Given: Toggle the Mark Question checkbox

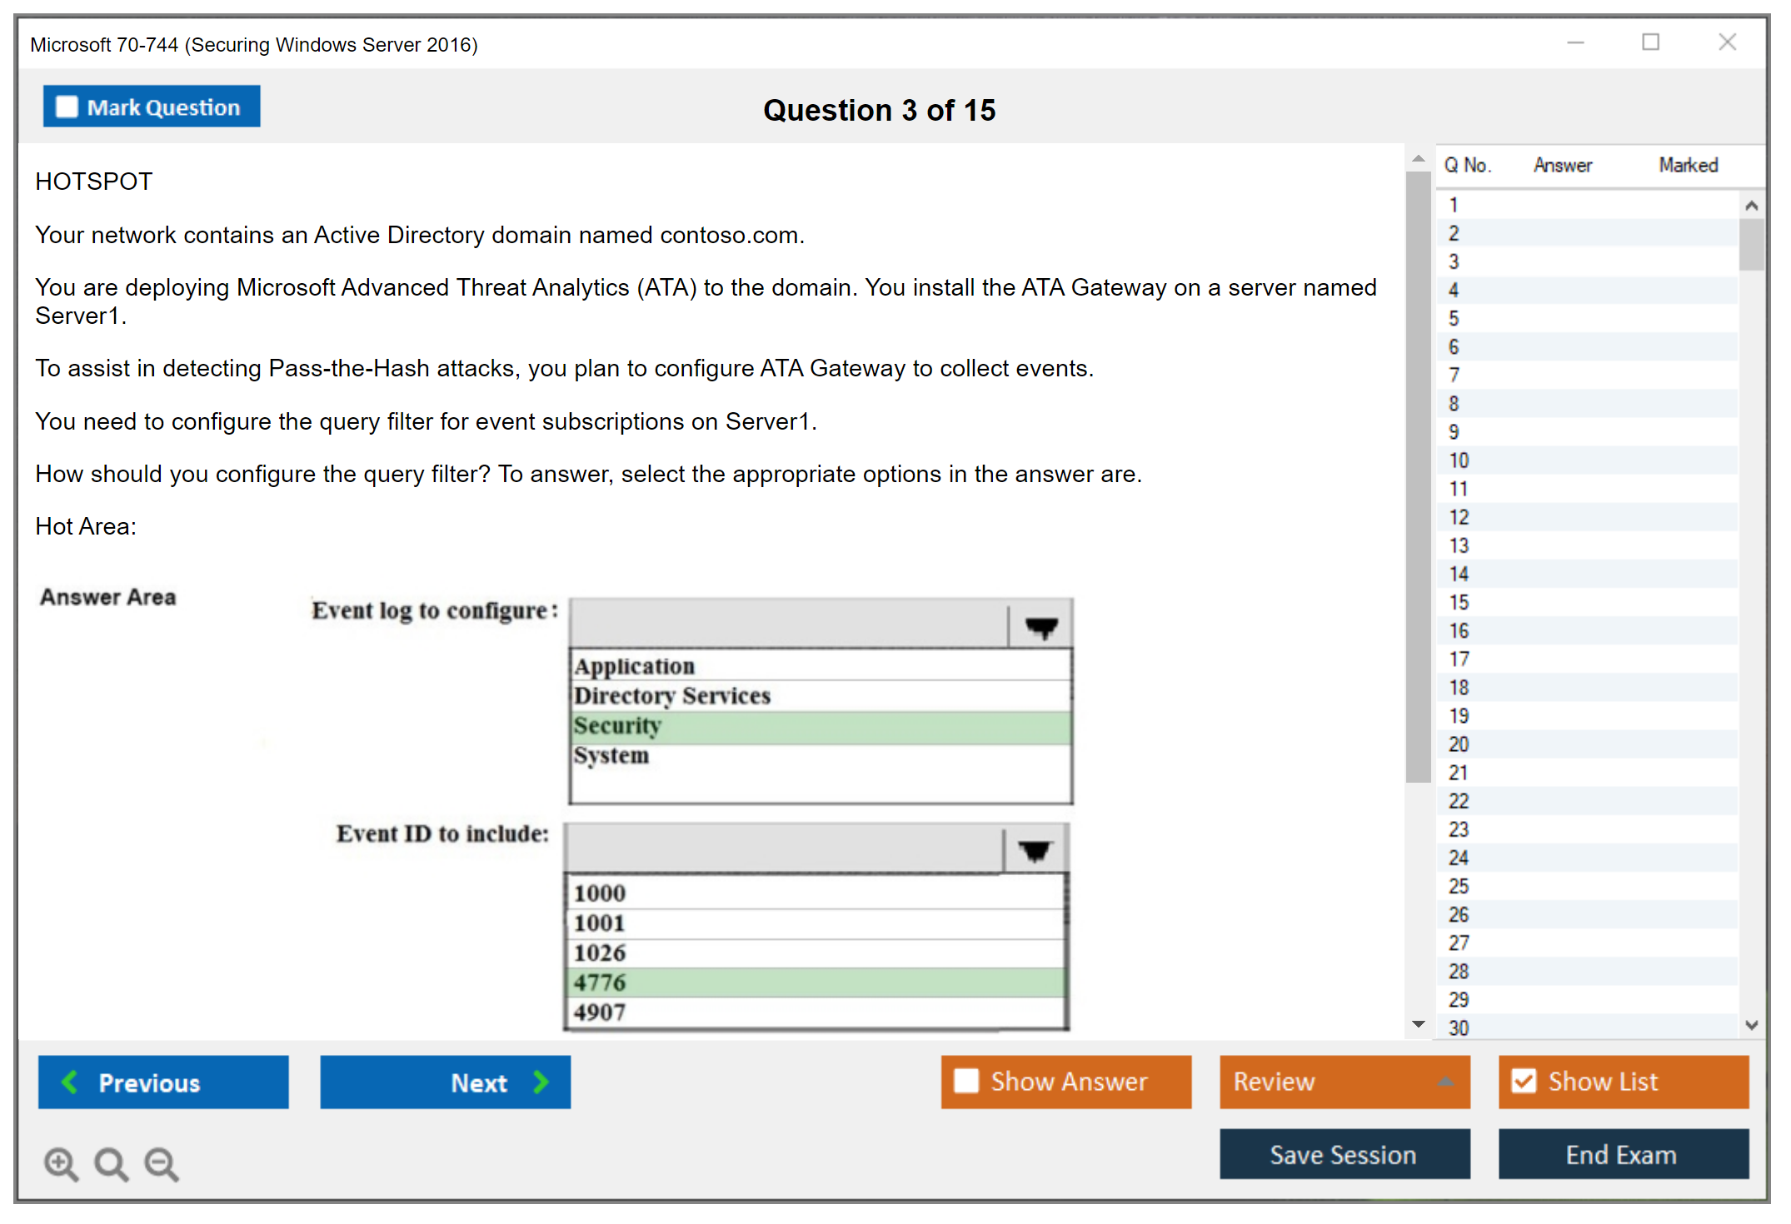Looking at the screenshot, I should pos(67,107).
